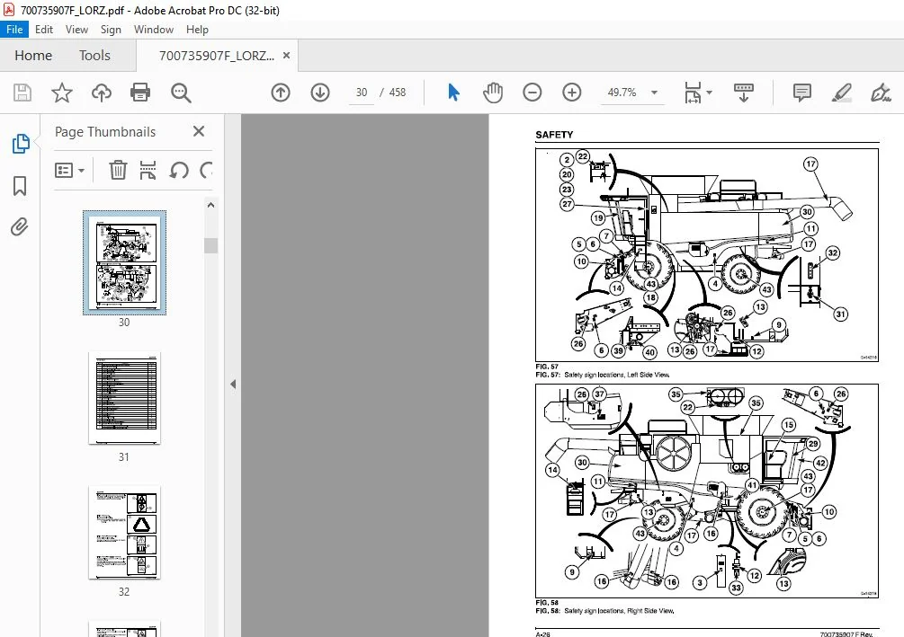Click the FIG. 58 Right Side View caption
904x637 pixels.
point(604,611)
